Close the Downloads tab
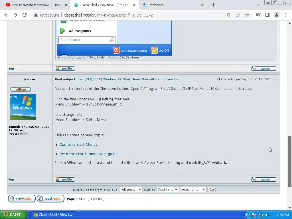This screenshot has width=292, height=219. (x=202, y=5)
